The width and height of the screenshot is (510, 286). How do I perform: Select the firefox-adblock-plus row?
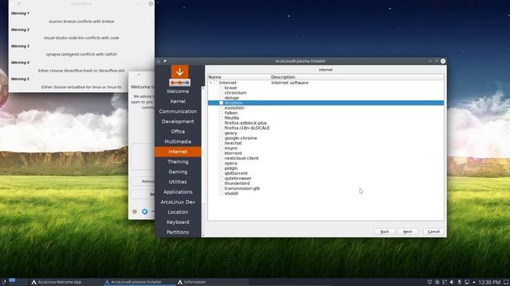click(x=326, y=123)
